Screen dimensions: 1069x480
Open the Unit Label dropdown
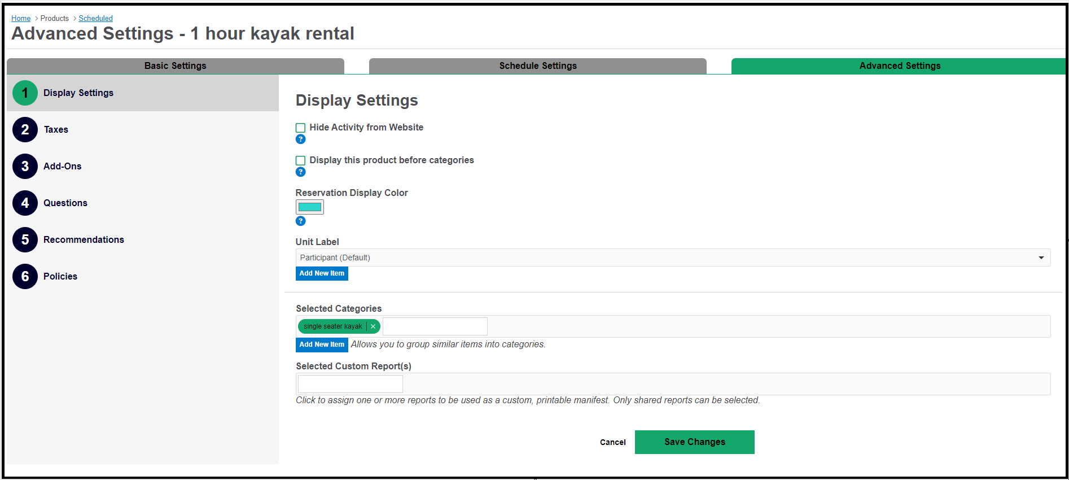tap(673, 258)
